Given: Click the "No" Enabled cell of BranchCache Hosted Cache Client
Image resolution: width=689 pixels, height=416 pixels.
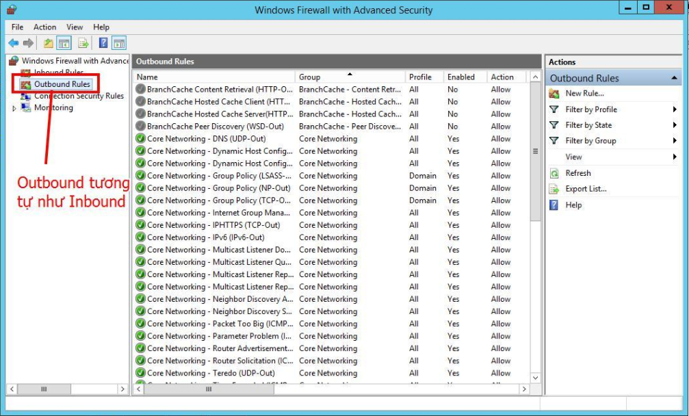Looking at the screenshot, I should point(452,101).
